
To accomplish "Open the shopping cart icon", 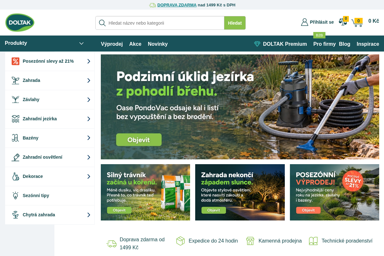I will 357,23.
